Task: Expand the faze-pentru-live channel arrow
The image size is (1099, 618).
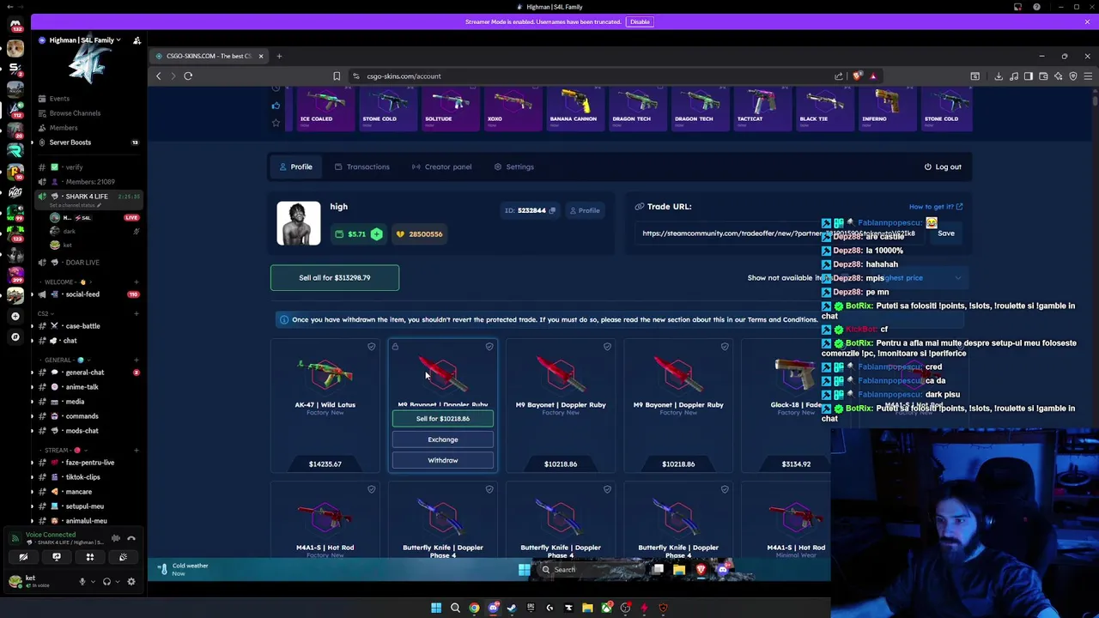Action: click(33, 463)
